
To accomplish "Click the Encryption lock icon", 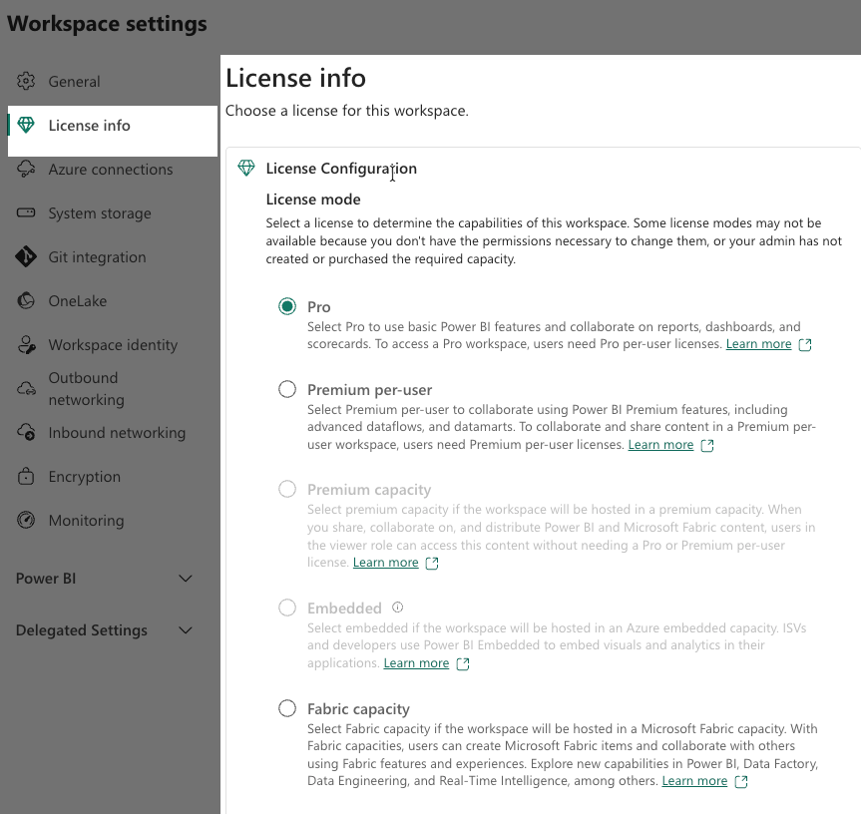I will [x=26, y=477].
